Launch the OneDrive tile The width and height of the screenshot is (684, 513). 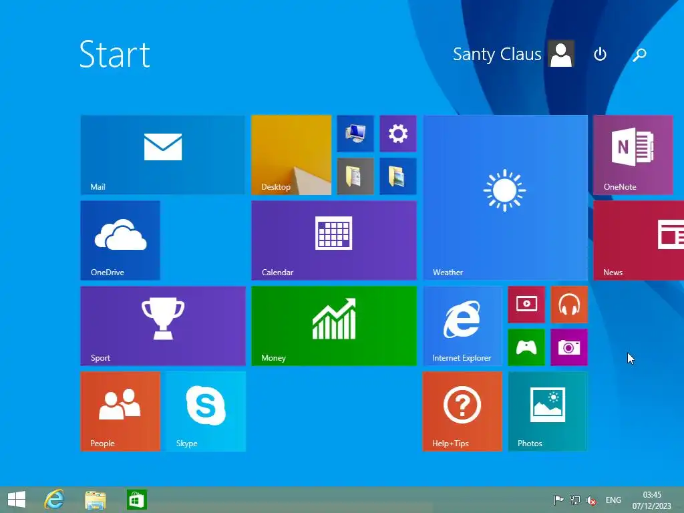tap(120, 240)
